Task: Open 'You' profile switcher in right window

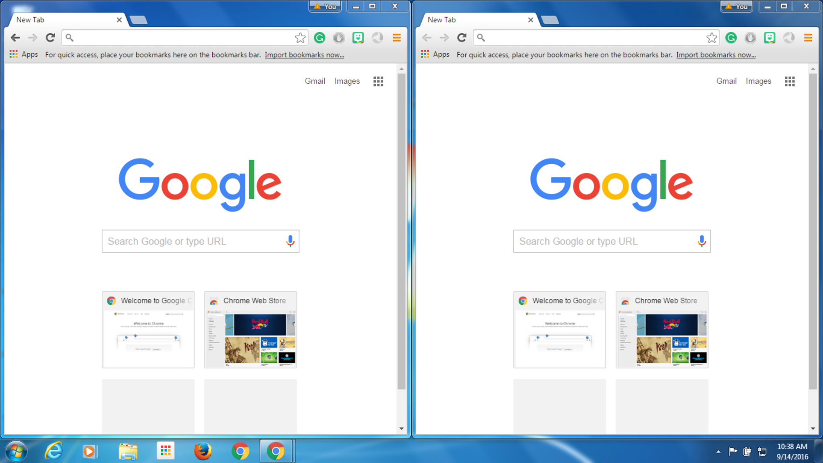Action: 737,6
